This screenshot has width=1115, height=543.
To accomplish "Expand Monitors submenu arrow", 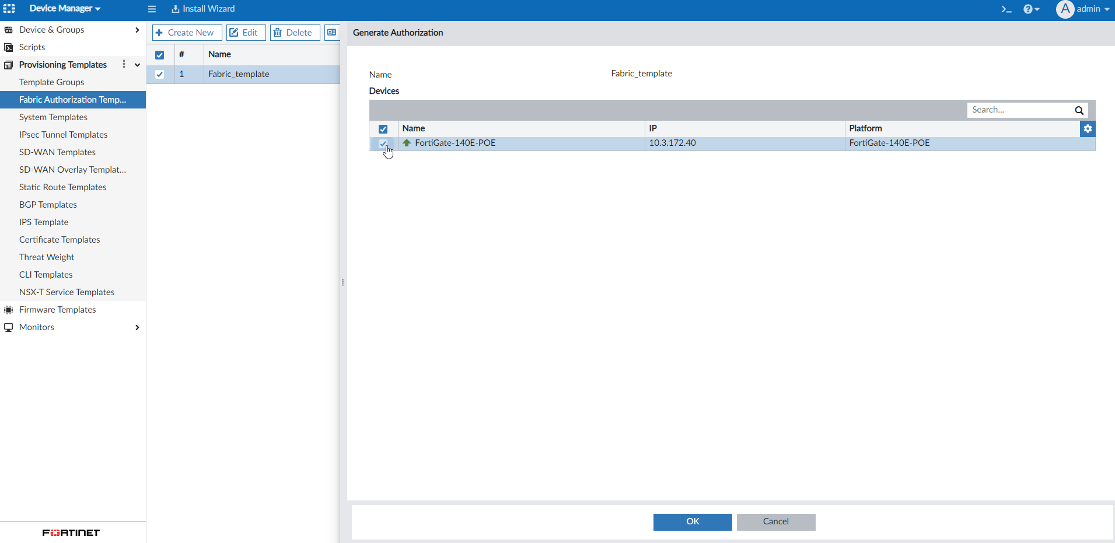I will (x=137, y=327).
